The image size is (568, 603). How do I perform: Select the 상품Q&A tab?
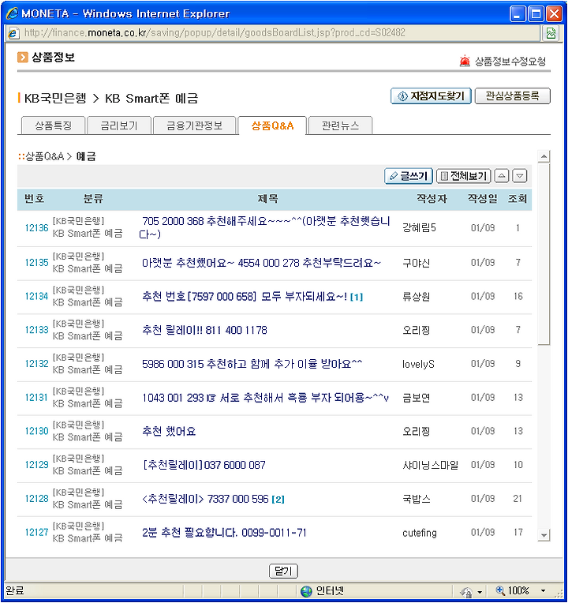tap(272, 125)
